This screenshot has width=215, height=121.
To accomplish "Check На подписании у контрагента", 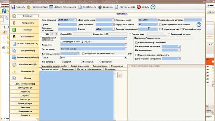I will [x=136, y=43].
